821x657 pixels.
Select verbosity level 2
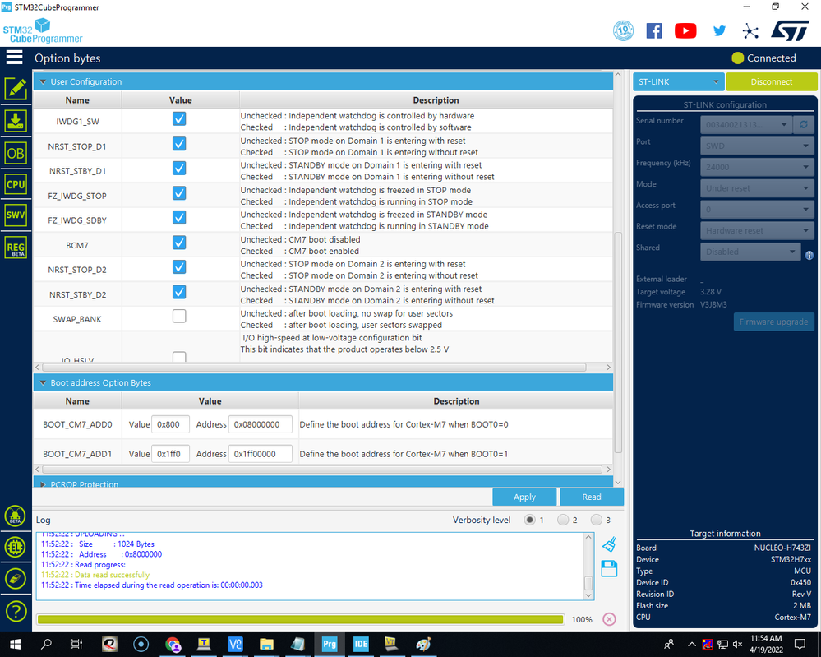pyautogui.click(x=563, y=520)
